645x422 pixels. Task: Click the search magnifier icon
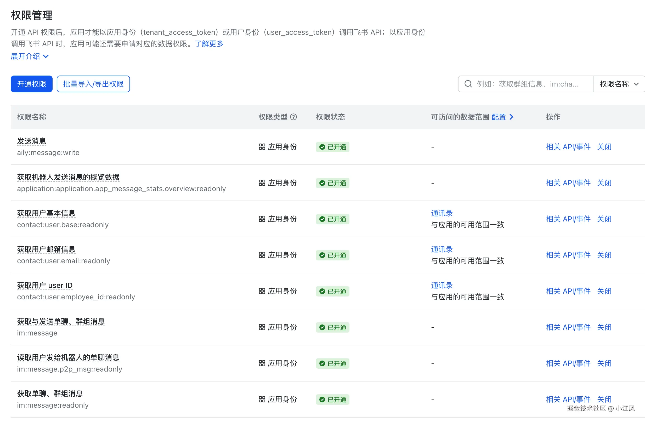pos(468,84)
